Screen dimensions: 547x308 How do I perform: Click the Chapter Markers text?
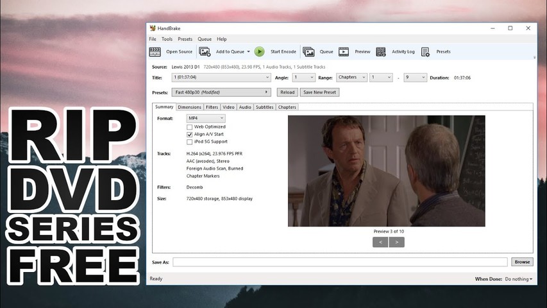pos(203,176)
